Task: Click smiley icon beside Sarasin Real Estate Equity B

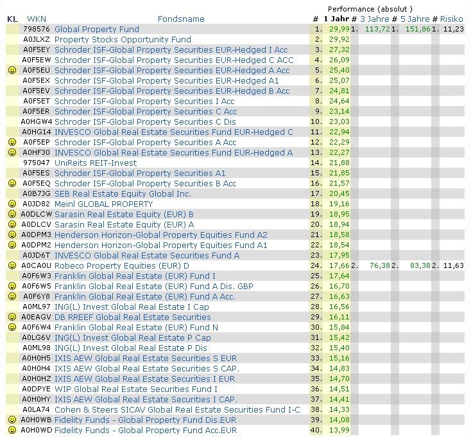Action: coord(12,214)
